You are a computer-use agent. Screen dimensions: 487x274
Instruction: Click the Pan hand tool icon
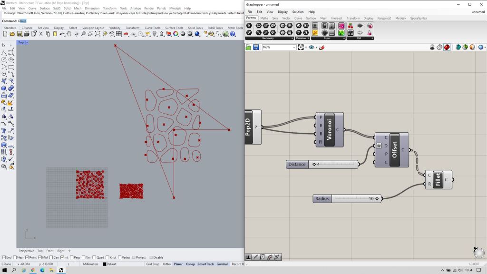[69, 34]
